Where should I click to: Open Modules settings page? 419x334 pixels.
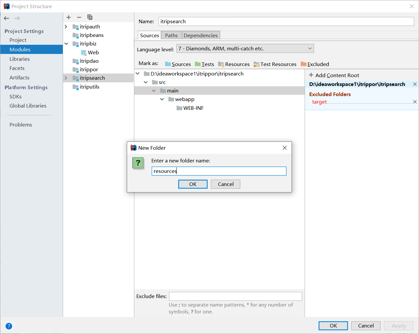tap(20, 49)
